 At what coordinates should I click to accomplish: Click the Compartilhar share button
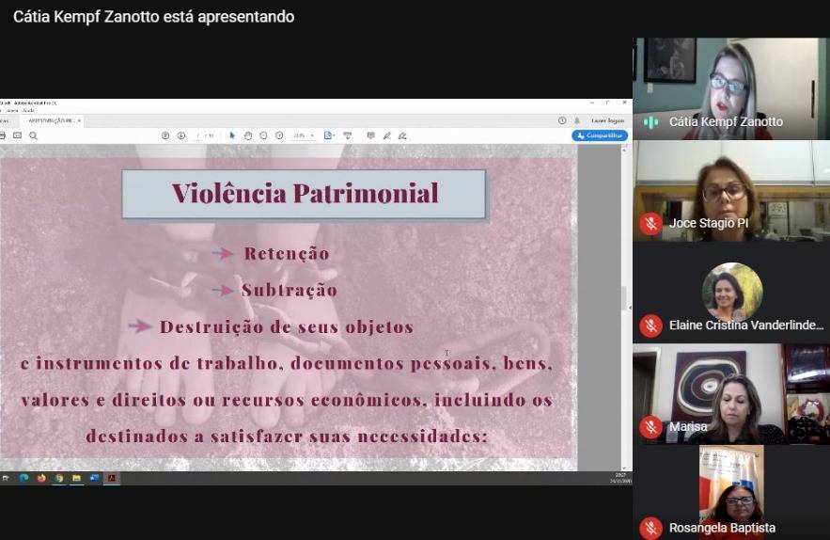click(599, 135)
